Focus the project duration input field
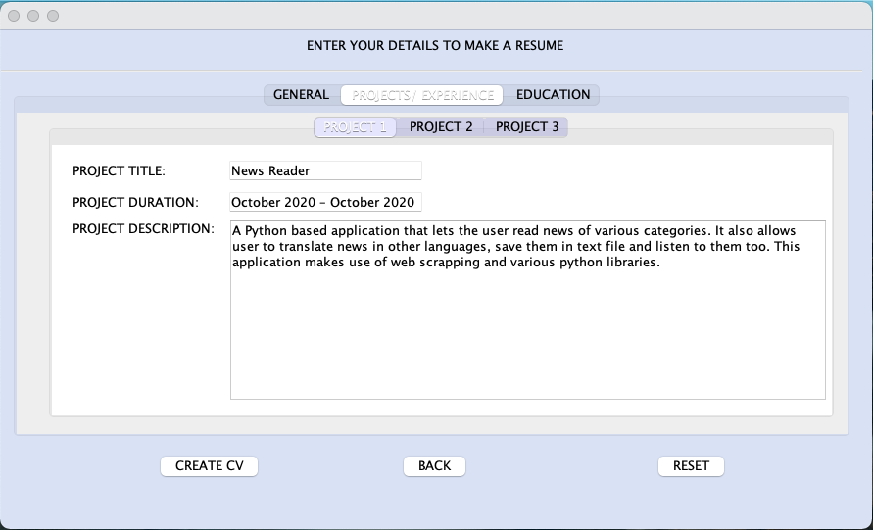The width and height of the screenshot is (873, 530). [x=325, y=203]
